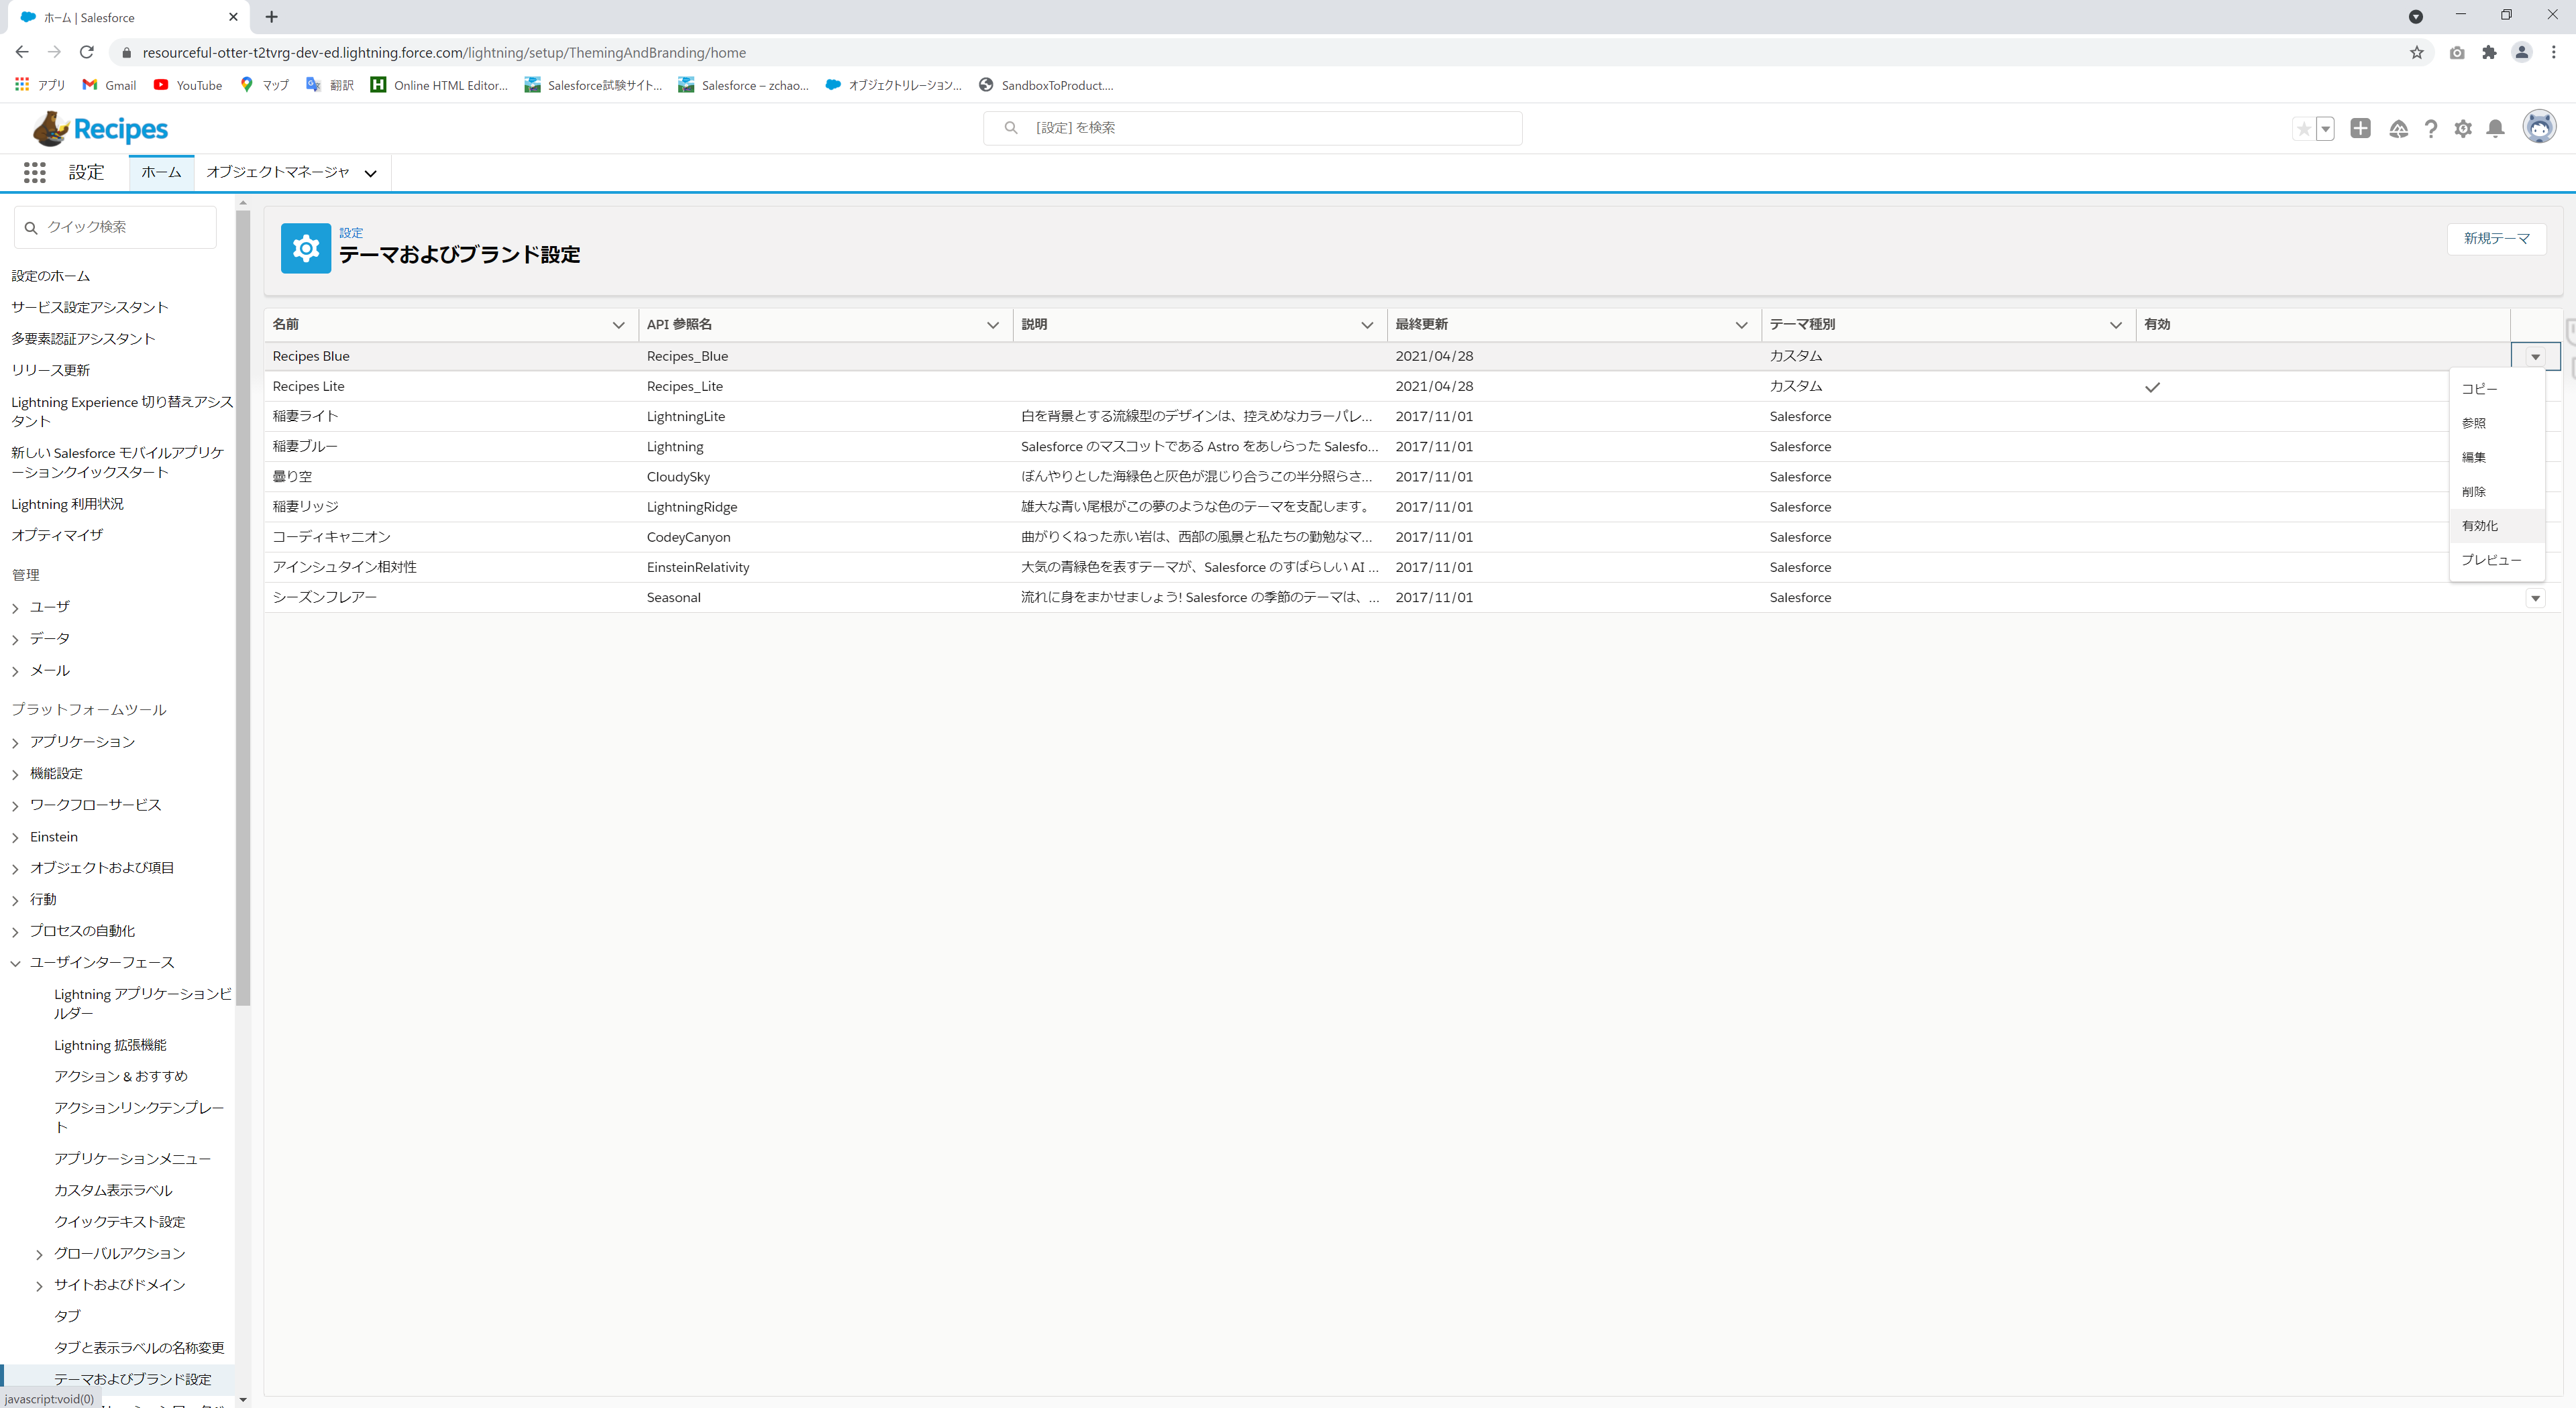
Task: Open the notifications bell
Action: [x=2496, y=128]
